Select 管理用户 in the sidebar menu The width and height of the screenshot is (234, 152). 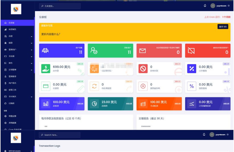(12, 50)
